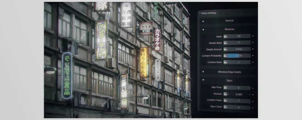Click the 'Amount' label in the Signs section
302x120 pixels.
pyautogui.click(x=218, y=94)
